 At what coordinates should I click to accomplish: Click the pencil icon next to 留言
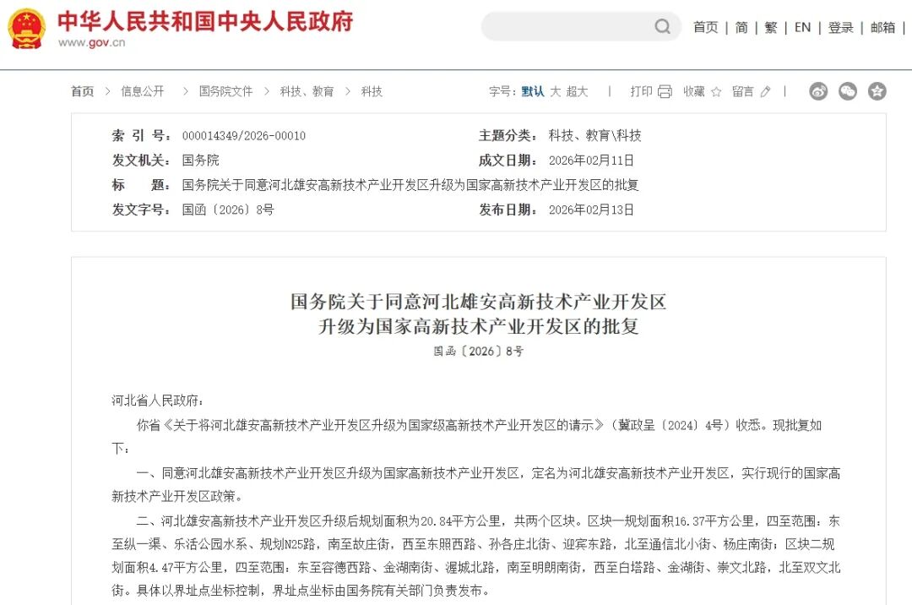tap(765, 91)
